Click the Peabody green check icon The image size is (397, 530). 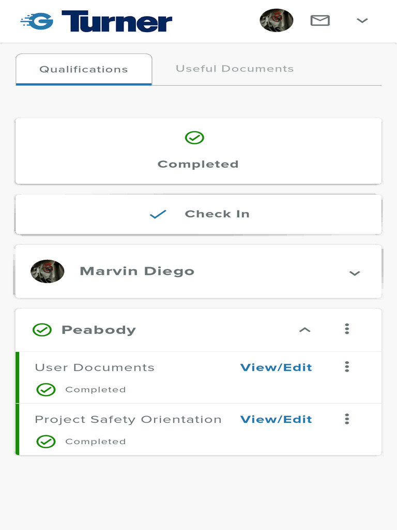(42, 330)
